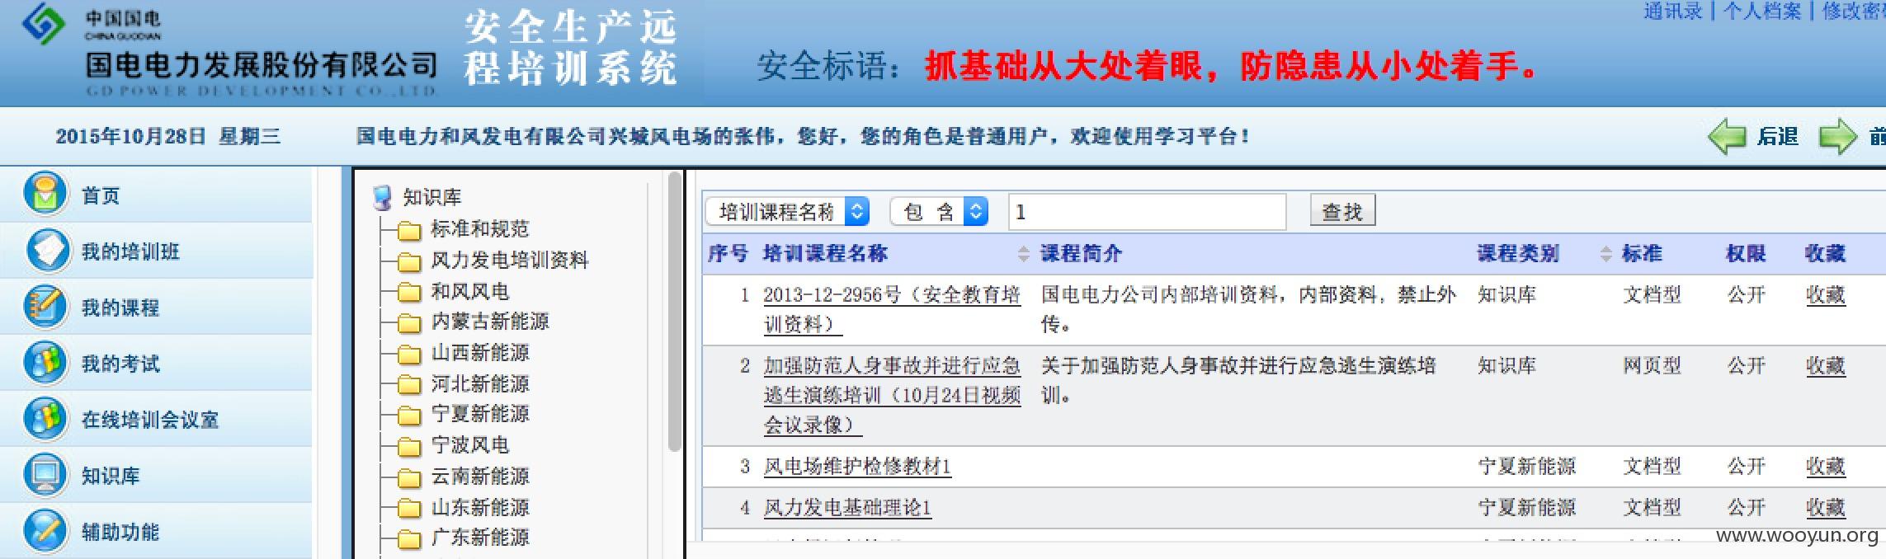Click the 我的培训班 sidebar icon
Viewport: 1886px width, 559px height.
[x=47, y=250]
